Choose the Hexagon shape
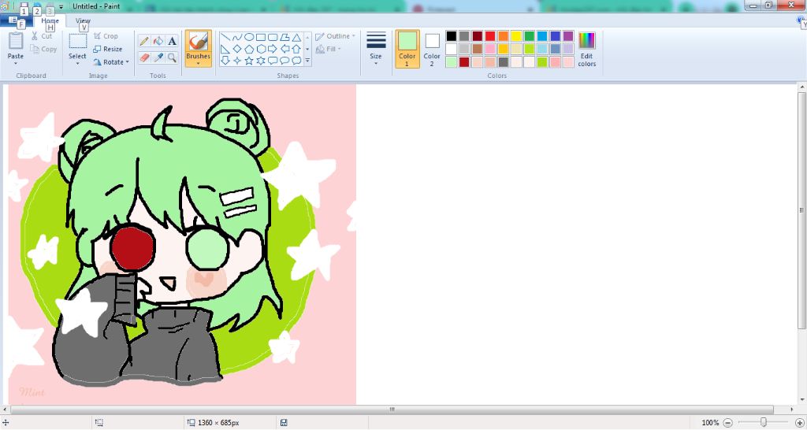Screen dimensions: 807x430 pos(261,50)
